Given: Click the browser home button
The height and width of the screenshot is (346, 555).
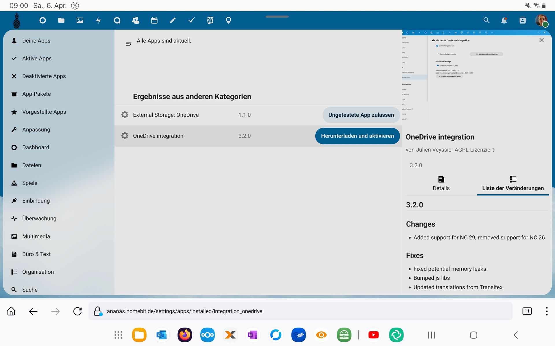Looking at the screenshot, I should [11, 311].
